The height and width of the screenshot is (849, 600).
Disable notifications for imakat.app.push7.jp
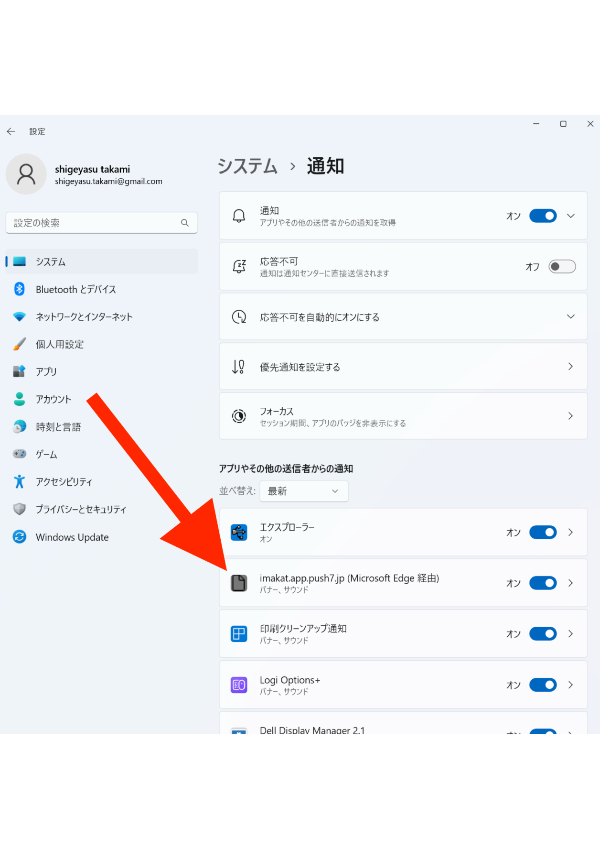pos(543,583)
